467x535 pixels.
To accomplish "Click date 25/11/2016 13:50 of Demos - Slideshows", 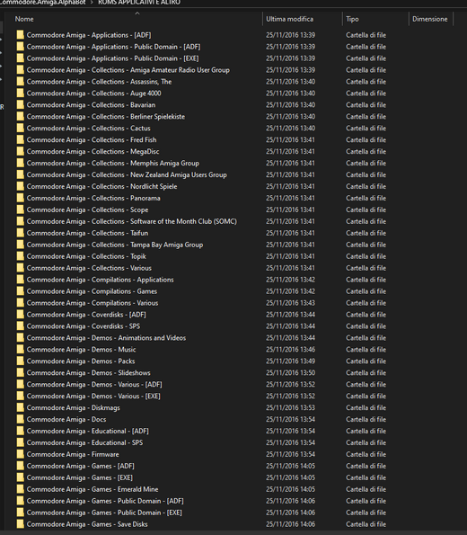I will [290, 372].
